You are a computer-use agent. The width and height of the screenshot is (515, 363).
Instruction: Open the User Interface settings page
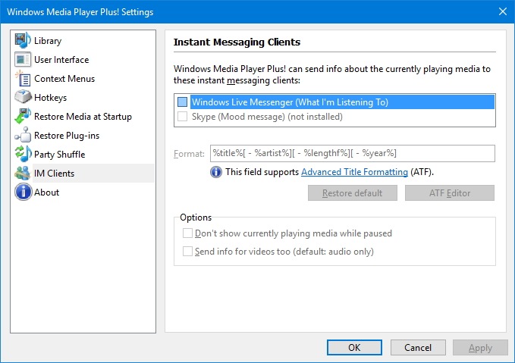point(61,60)
